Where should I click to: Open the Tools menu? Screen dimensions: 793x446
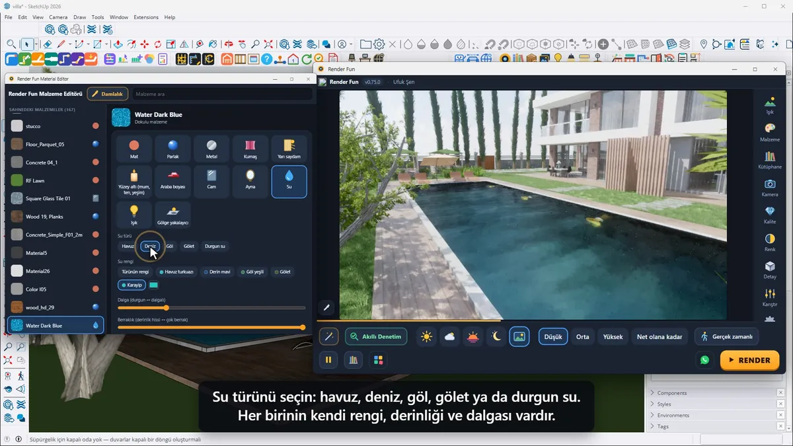point(98,17)
